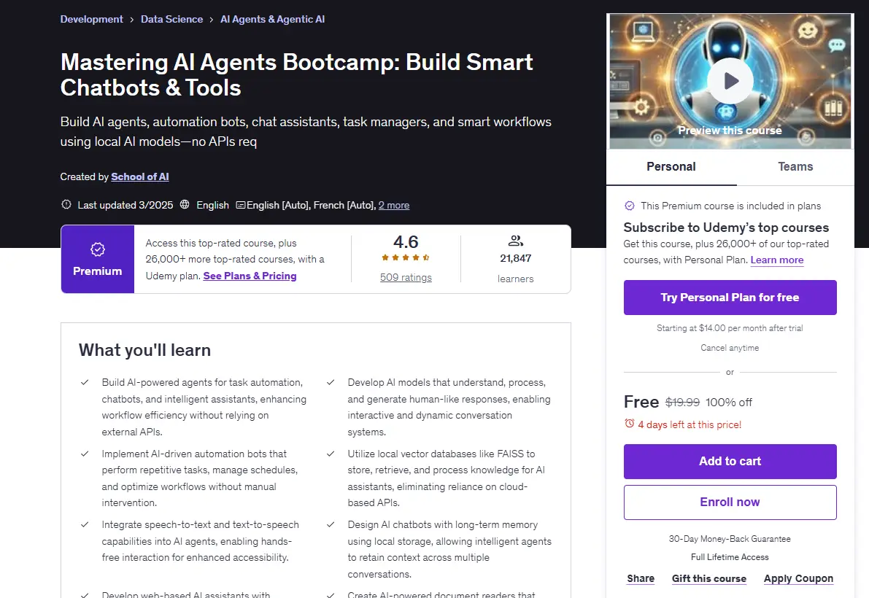Click Preview this course caption
Viewport: 869px width, 598px height.
pos(730,130)
